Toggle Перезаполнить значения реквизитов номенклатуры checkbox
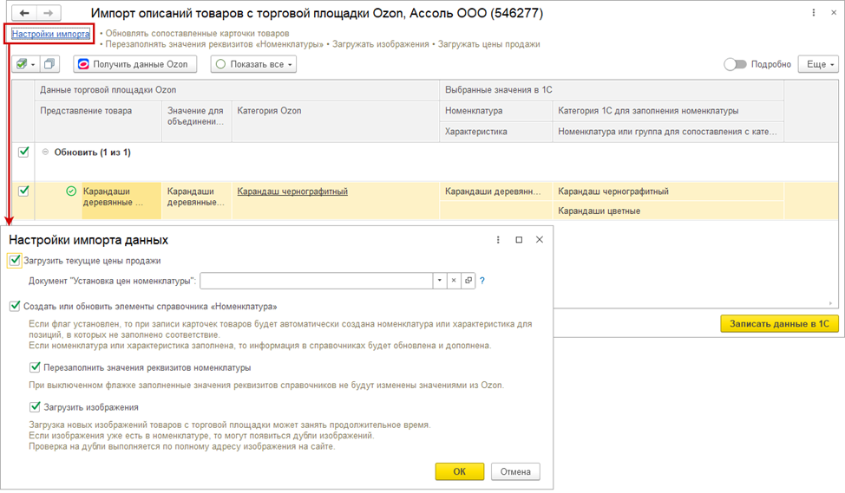The width and height of the screenshot is (845, 493). [x=36, y=367]
